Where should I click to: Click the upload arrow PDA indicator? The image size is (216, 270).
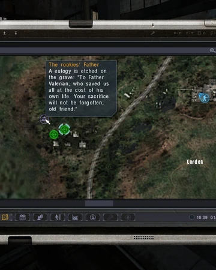pos(4,33)
